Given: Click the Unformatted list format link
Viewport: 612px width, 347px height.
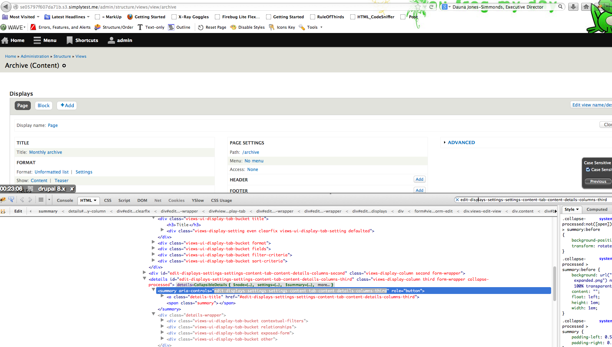Looking at the screenshot, I should 52,172.
